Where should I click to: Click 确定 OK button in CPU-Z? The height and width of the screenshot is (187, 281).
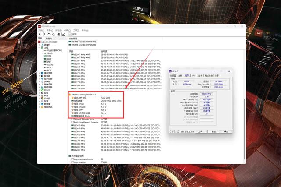point(226,131)
